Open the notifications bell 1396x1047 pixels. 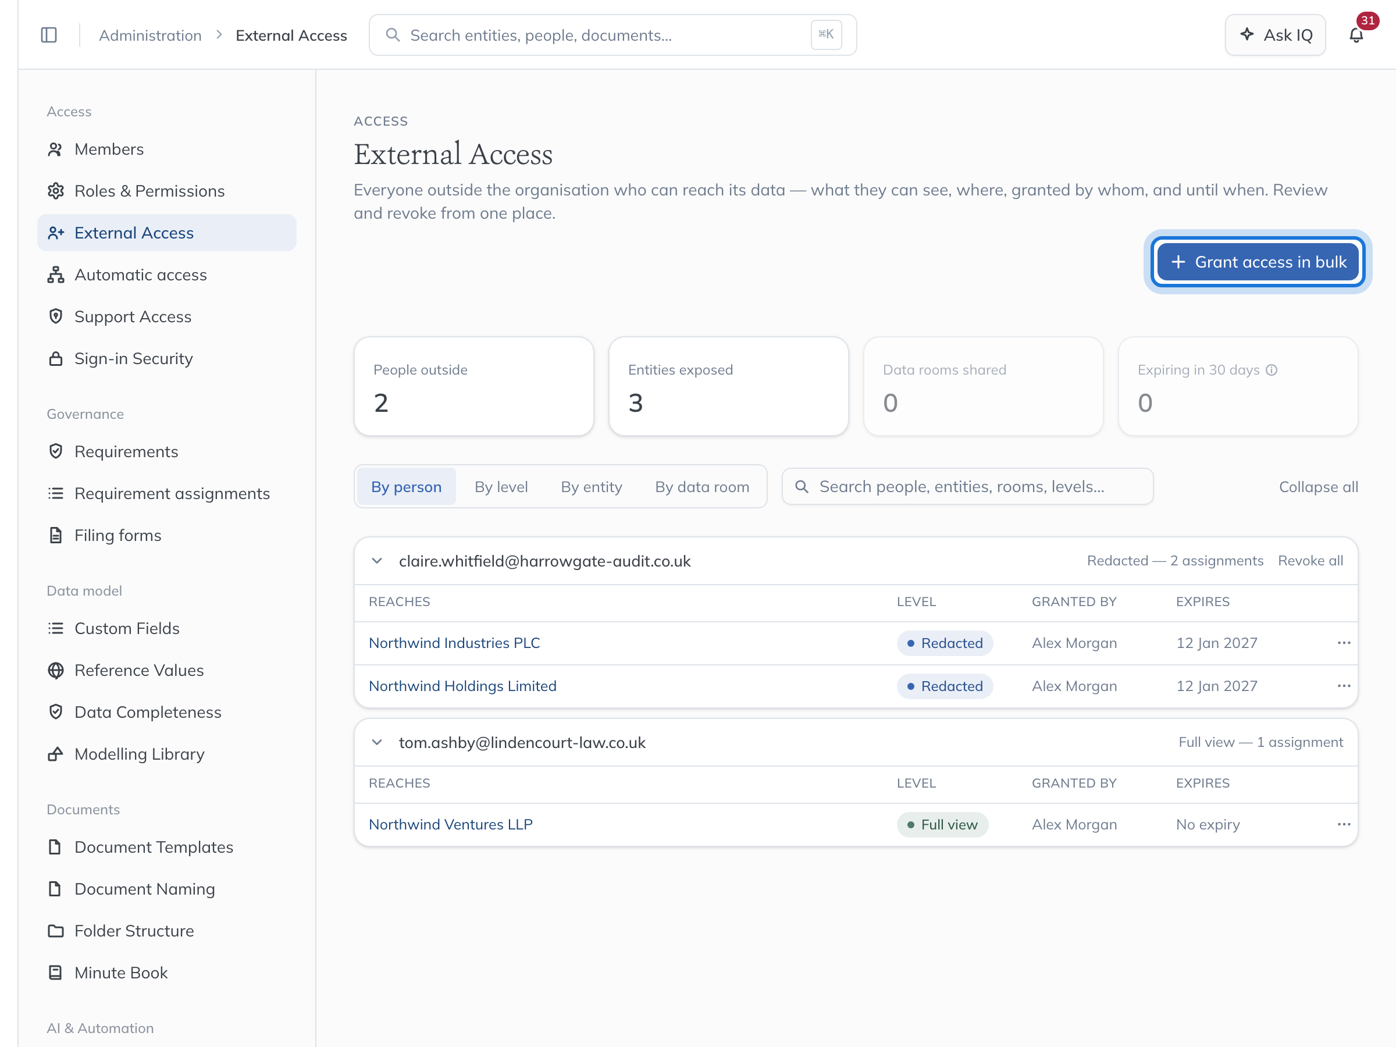(1356, 35)
